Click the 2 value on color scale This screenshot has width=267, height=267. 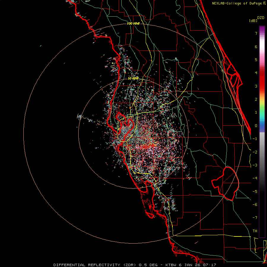(256, 99)
